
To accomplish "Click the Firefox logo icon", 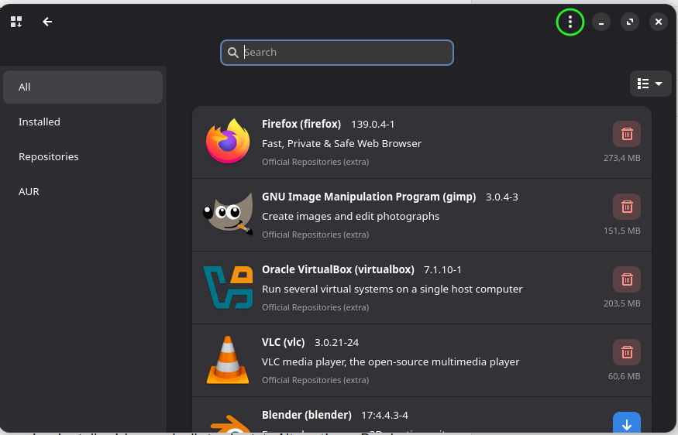I will pyautogui.click(x=228, y=141).
